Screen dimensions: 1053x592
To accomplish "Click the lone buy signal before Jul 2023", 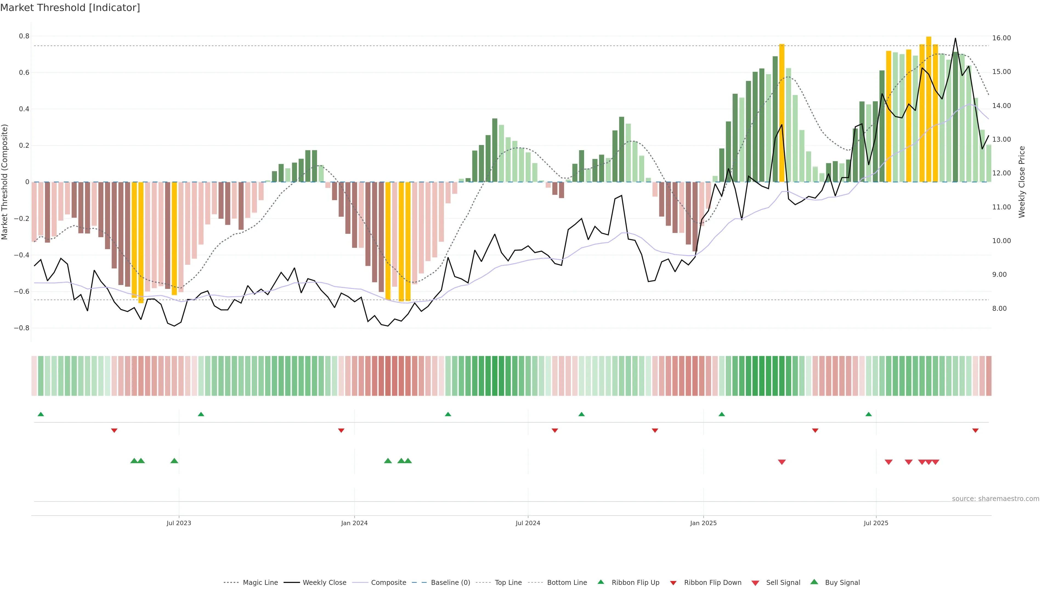I will tap(174, 461).
